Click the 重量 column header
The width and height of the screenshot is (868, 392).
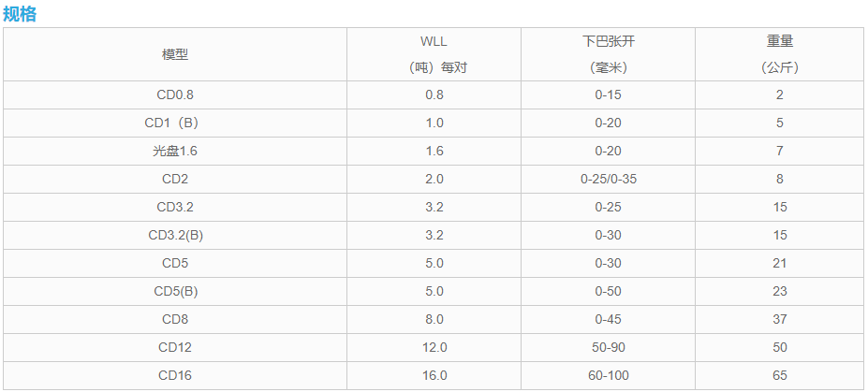coord(780,41)
